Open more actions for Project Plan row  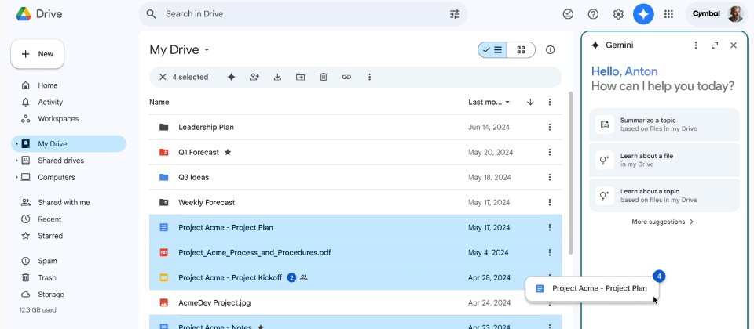click(x=550, y=227)
